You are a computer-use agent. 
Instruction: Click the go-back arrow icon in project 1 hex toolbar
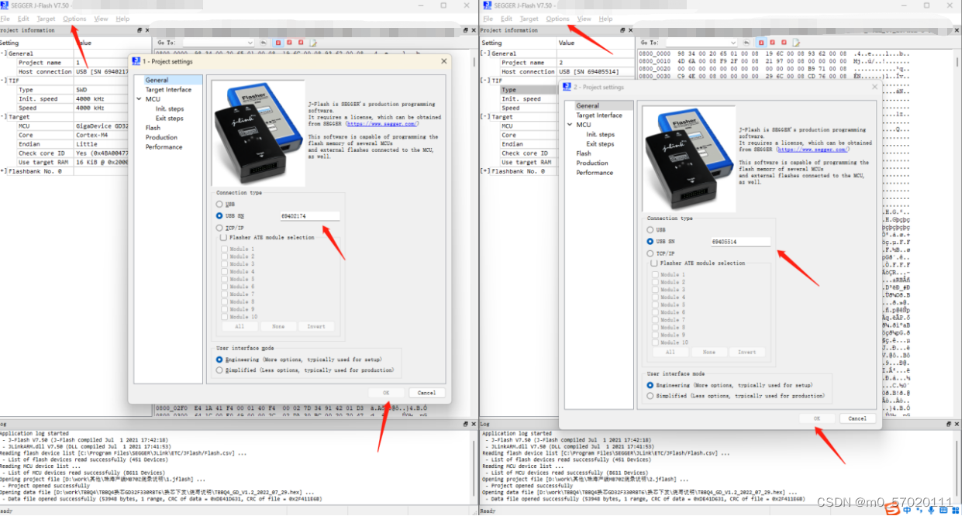[263, 43]
